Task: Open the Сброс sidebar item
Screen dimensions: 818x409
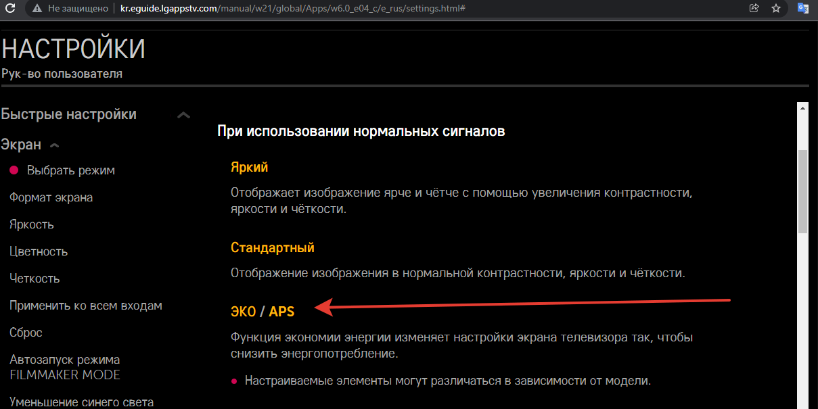Action: point(26,333)
